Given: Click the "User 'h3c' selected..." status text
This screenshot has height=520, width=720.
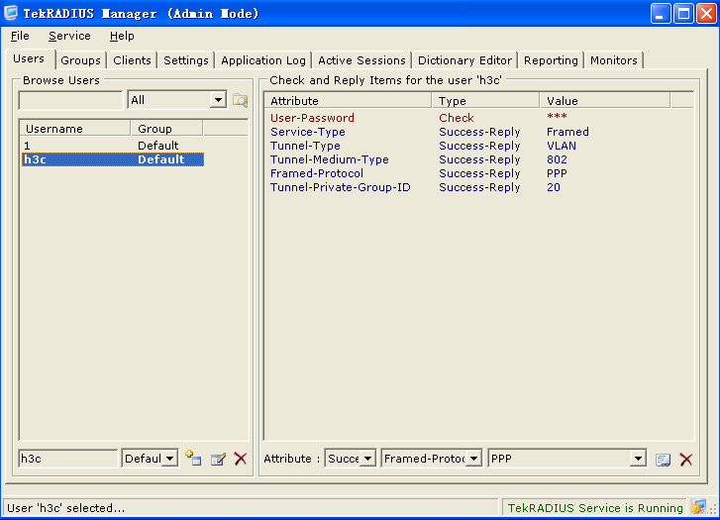Looking at the screenshot, I should click(x=65, y=507).
